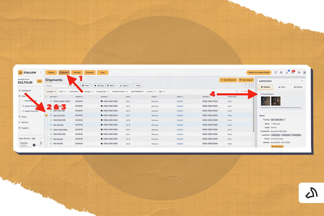The width and height of the screenshot is (324, 216).
Task: Open the Store filter dropdown
Action: (x=63, y=91)
